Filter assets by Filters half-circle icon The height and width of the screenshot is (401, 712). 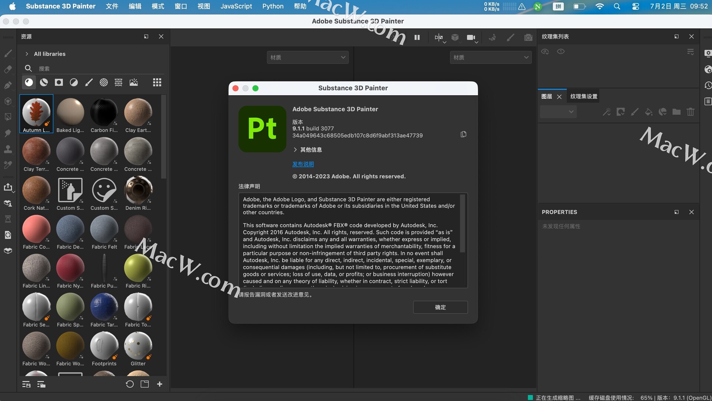(x=74, y=82)
